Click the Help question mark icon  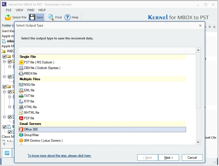[68, 17]
